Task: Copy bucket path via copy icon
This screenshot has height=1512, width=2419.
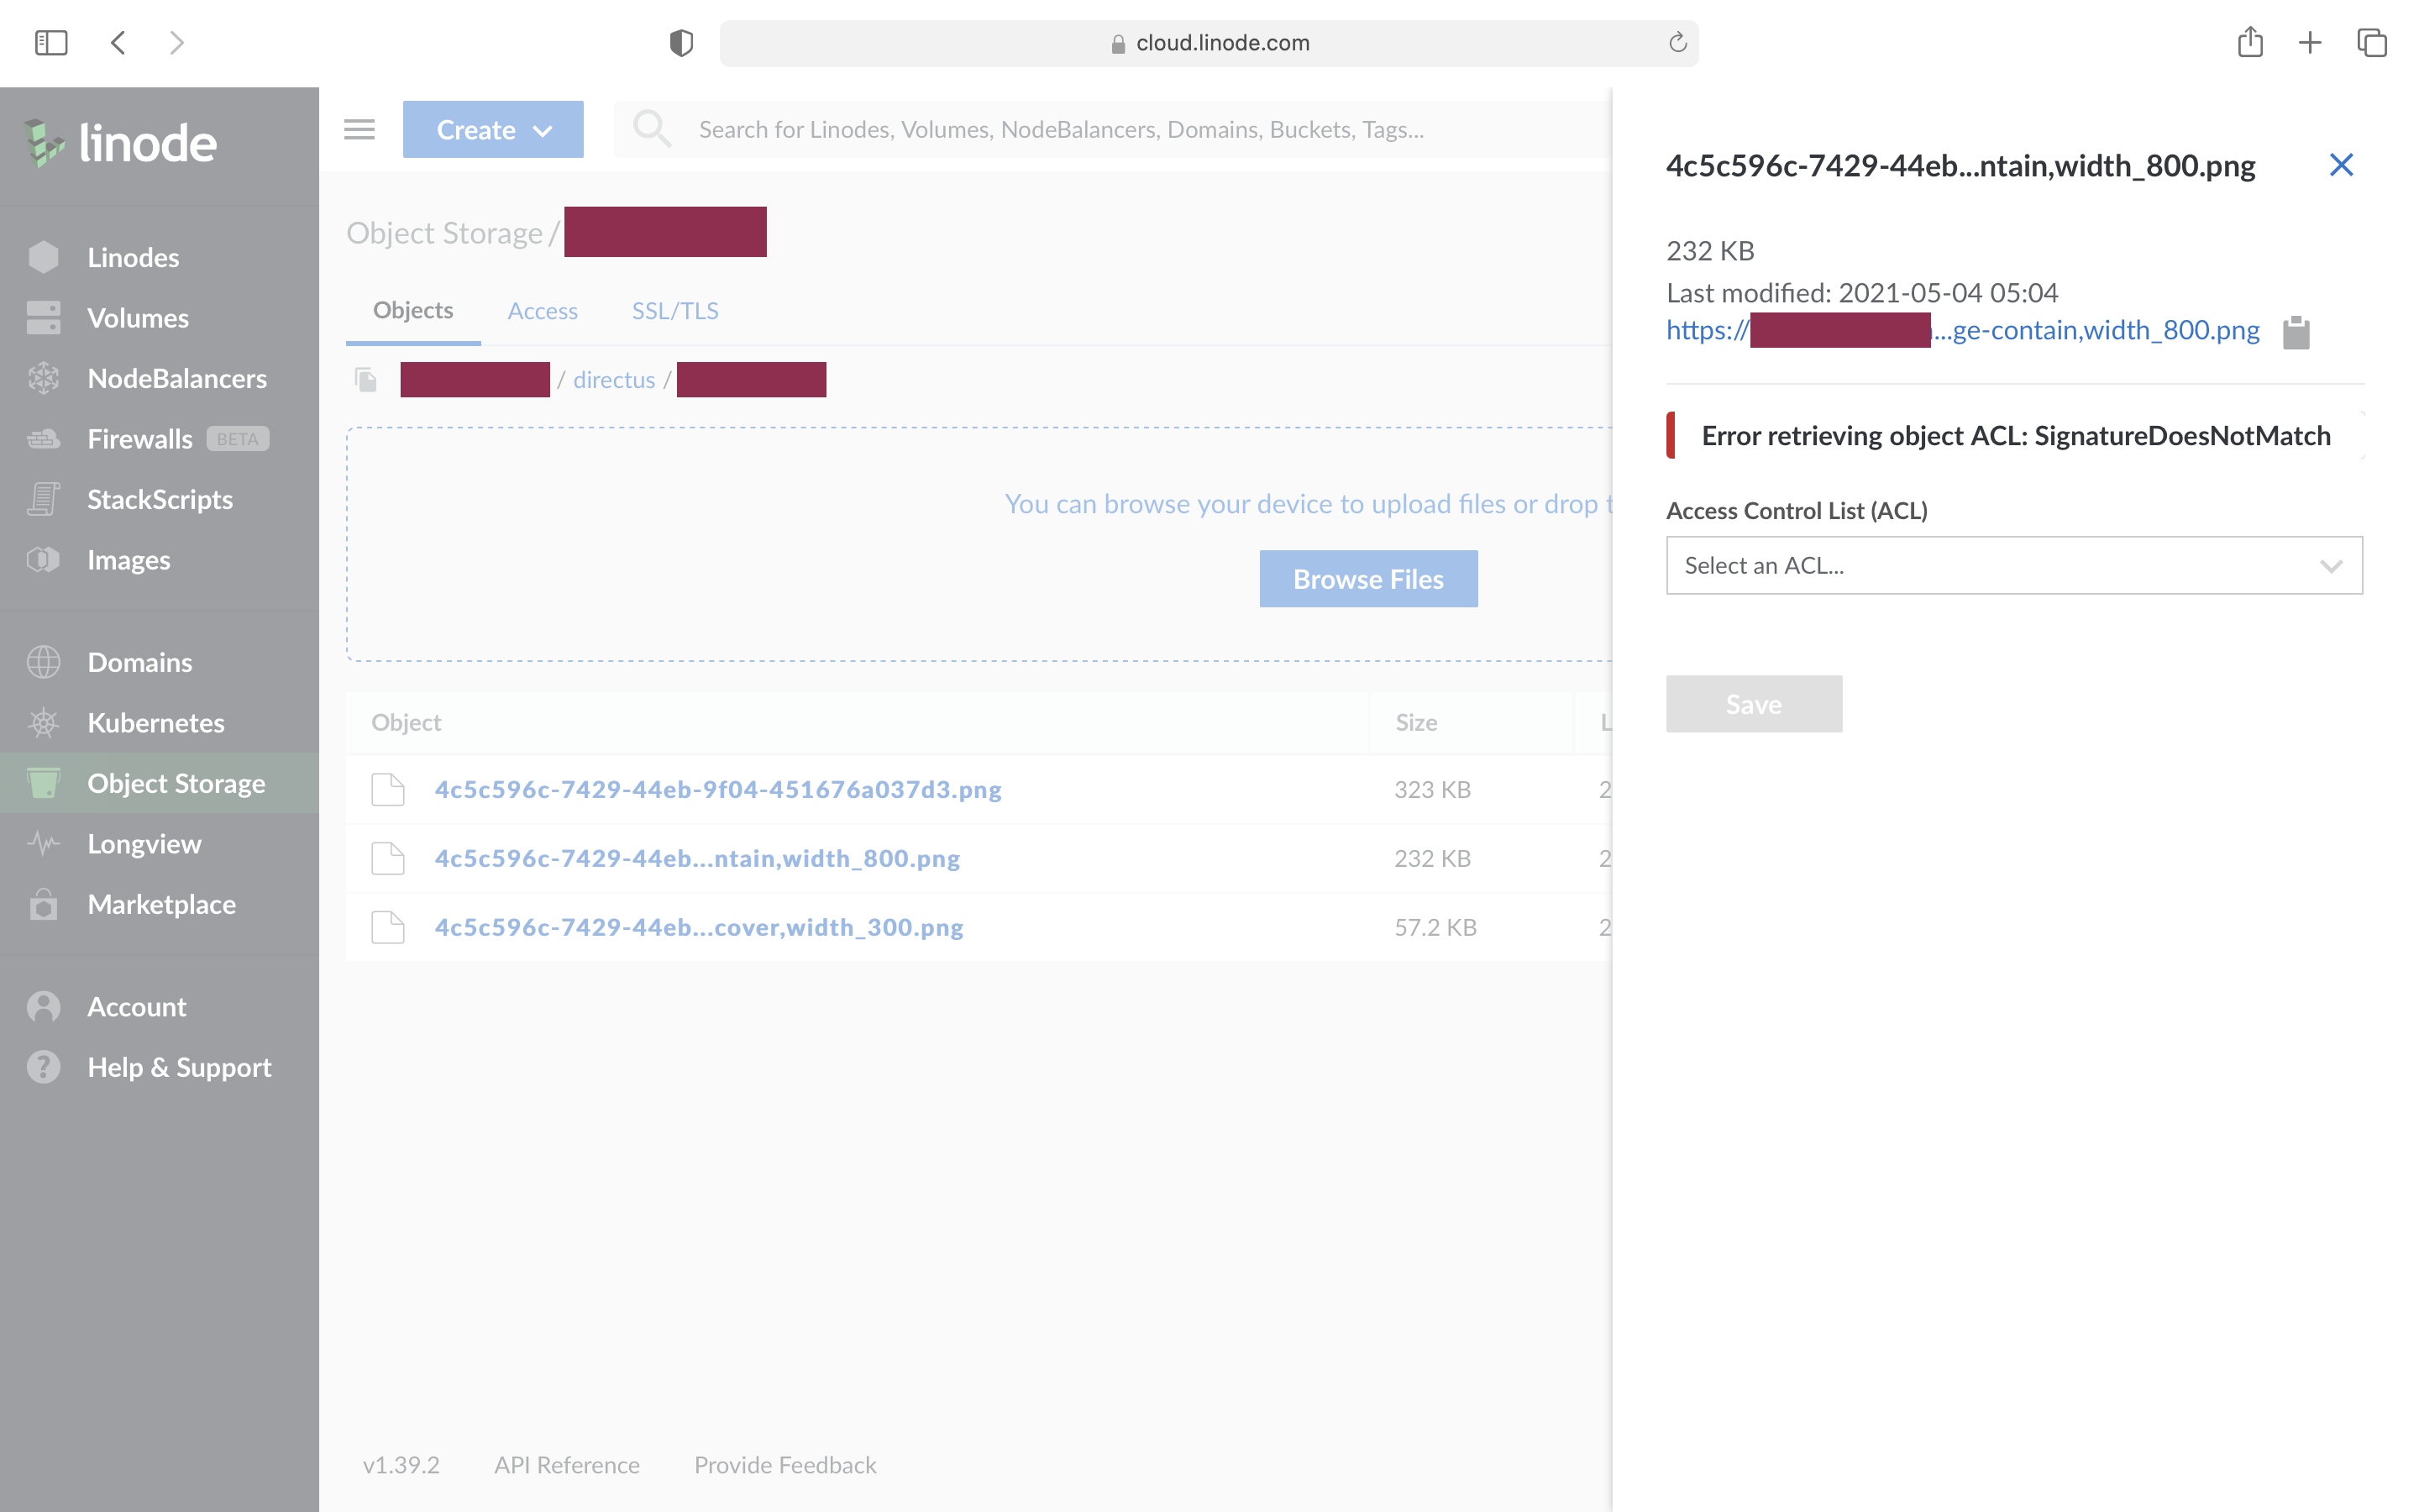Action: (366, 380)
